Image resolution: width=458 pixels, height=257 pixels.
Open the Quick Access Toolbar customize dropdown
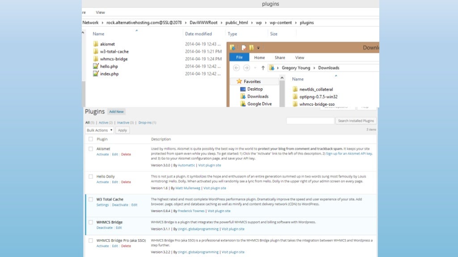point(258,48)
